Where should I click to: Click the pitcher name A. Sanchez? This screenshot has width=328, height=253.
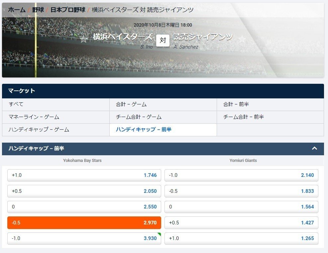click(186, 47)
